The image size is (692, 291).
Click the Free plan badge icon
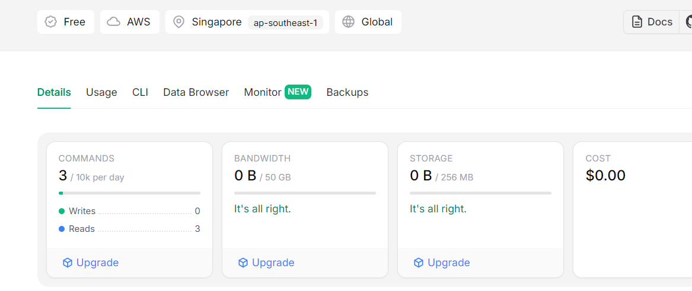point(51,22)
